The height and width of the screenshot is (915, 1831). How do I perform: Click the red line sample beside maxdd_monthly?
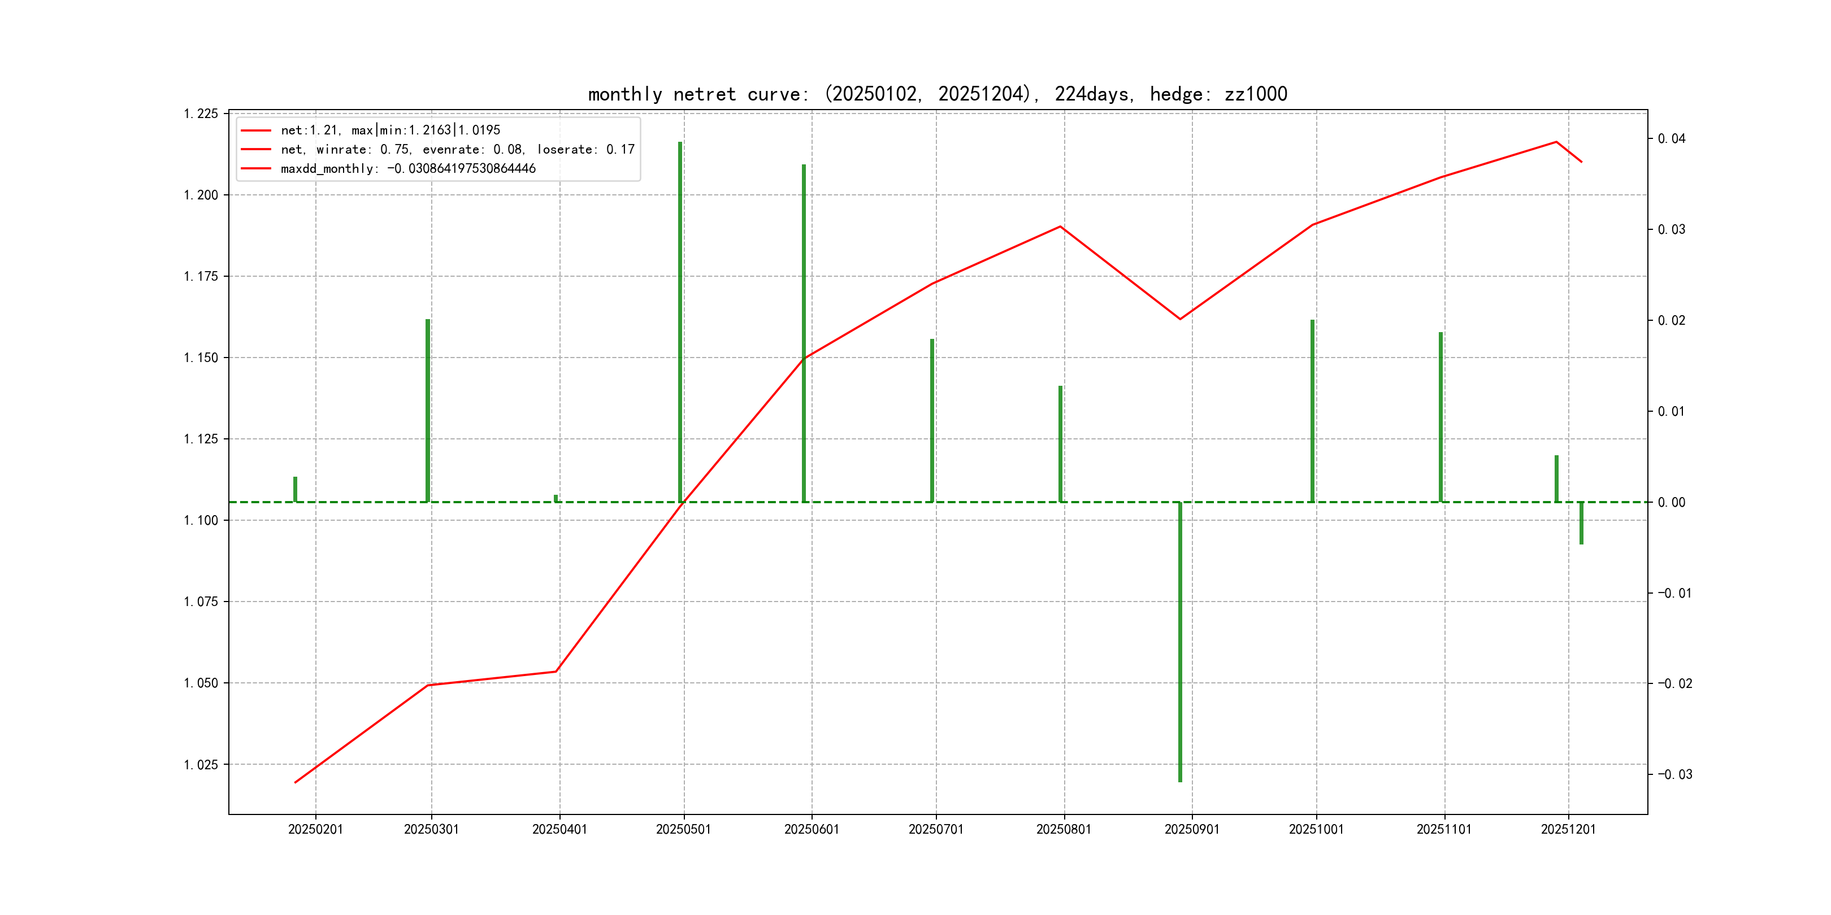[256, 168]
